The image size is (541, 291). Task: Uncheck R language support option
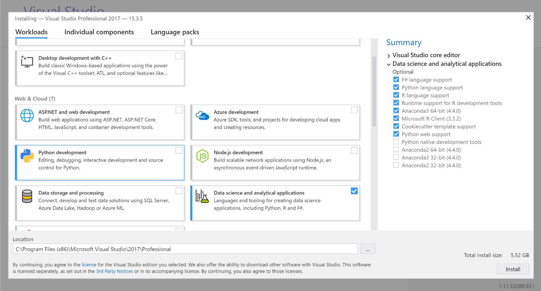(x=396, y=95)
